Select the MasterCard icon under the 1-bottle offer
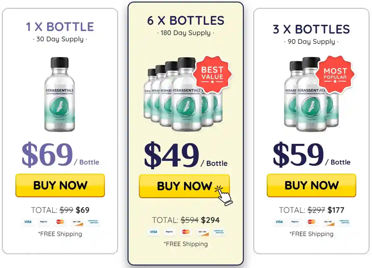This screenshot has height=268, width=372. [x=60, y=223]
